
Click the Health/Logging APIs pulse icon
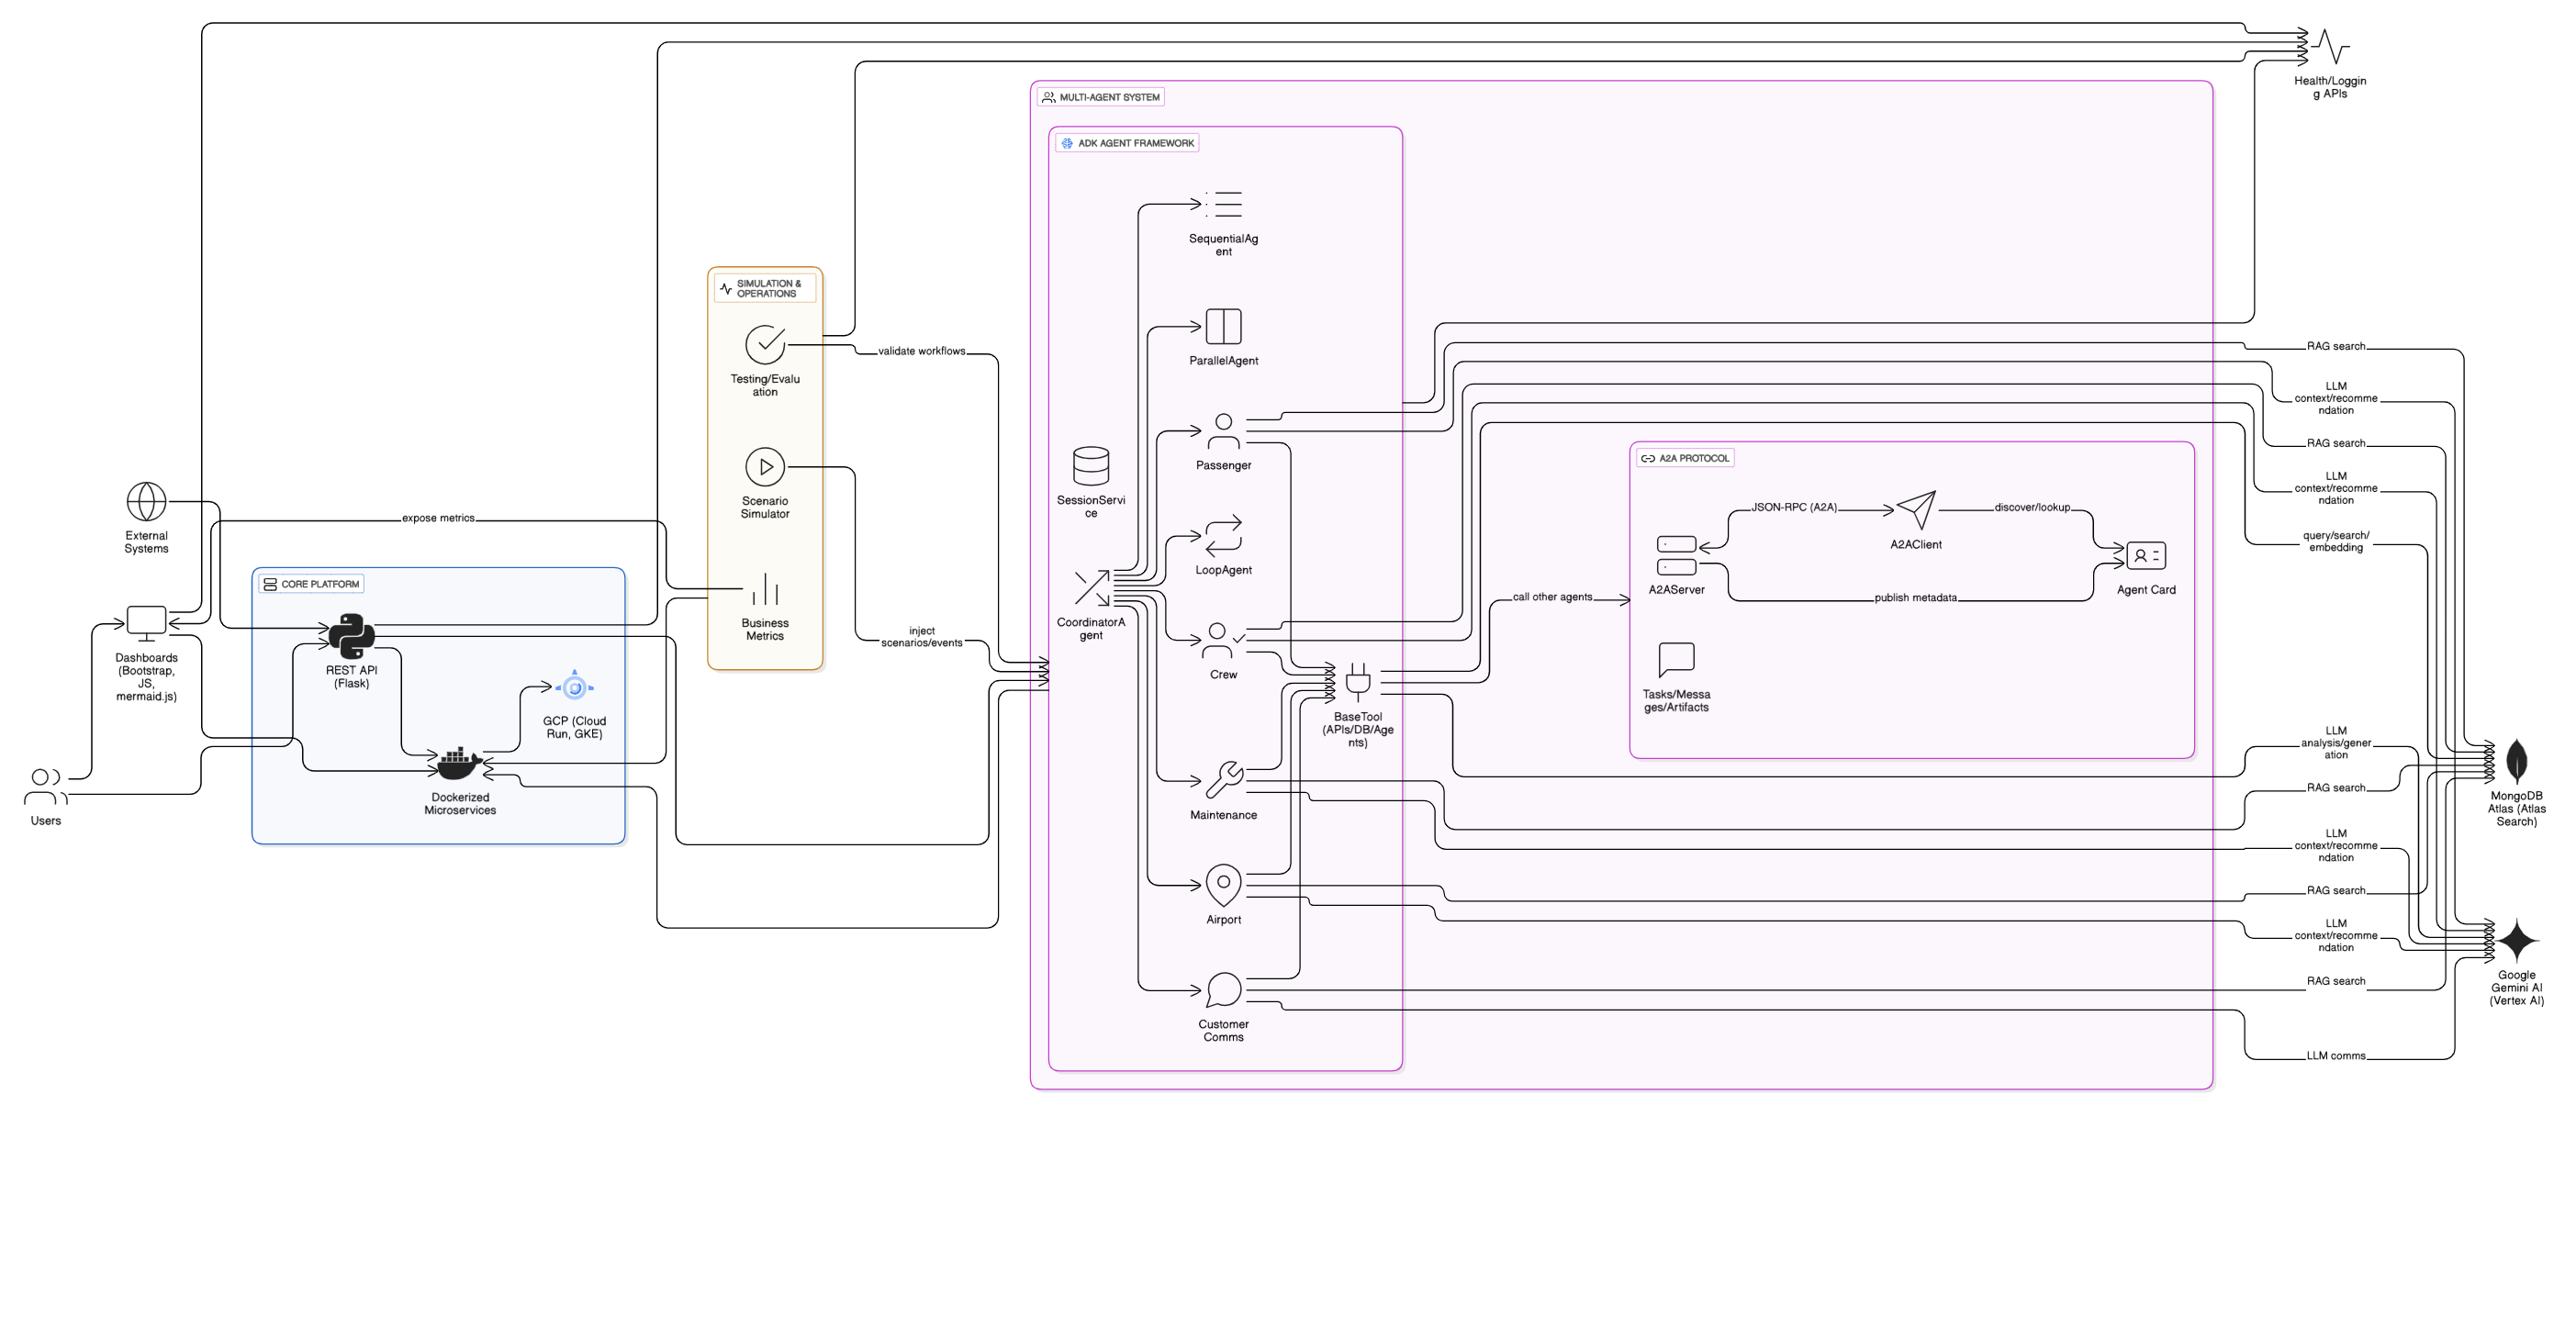click(2330, 45)
